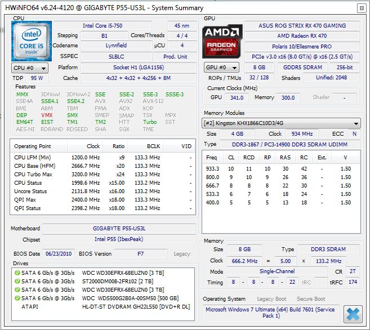This screenshot has width=370, height=330.
Task: Click the 934 MHz module clock field
Action: coord(302,134)
